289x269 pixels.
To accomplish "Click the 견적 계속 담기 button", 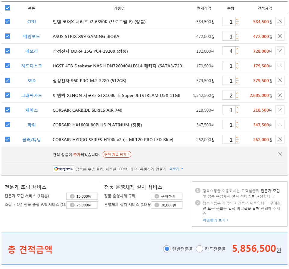I will (x=117, y=154).
